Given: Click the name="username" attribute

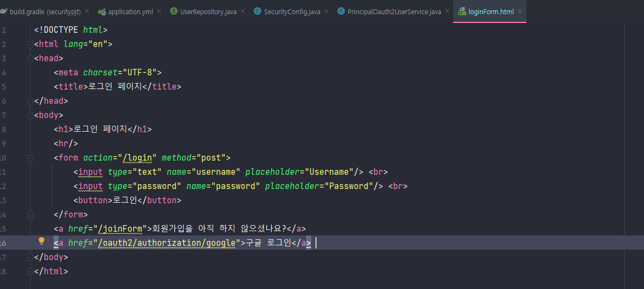Looking at the screenshot, I should (204, 172).
